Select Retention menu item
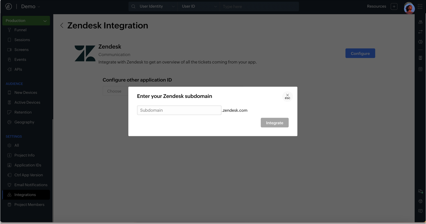 23,112
